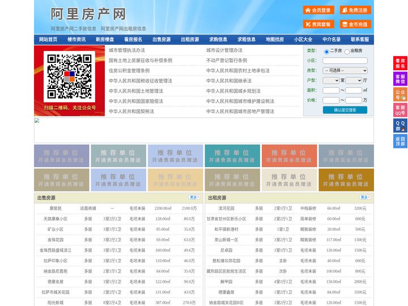Click the broken image icon in the banner
Screen dimensions: 408x306
[37, 120]
